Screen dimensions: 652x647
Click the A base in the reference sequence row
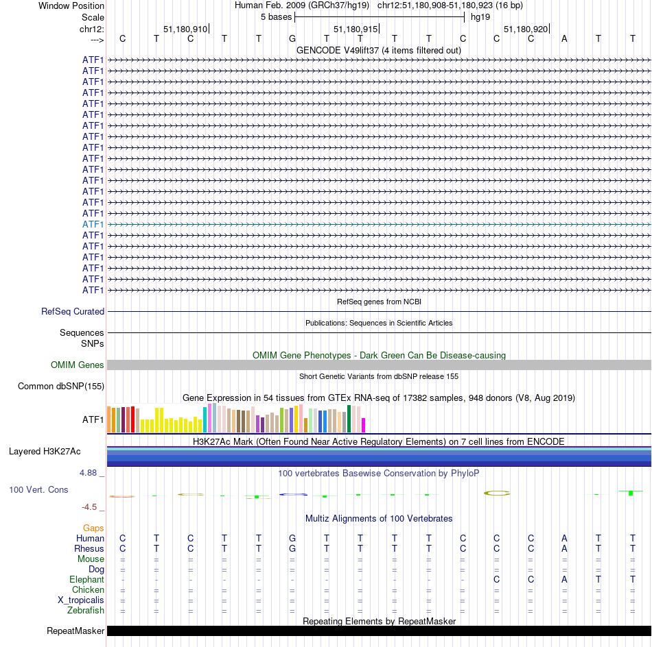pyautogui.click(x=564, y=38)
